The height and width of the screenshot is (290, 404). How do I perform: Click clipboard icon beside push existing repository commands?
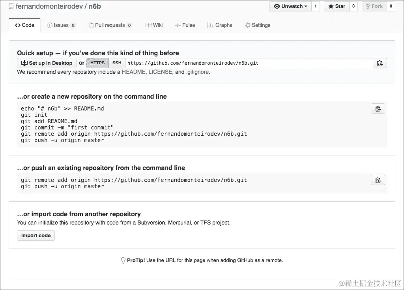378,180
